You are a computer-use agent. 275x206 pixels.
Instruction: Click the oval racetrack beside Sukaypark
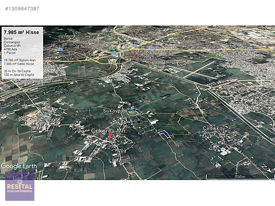point(133,114)
